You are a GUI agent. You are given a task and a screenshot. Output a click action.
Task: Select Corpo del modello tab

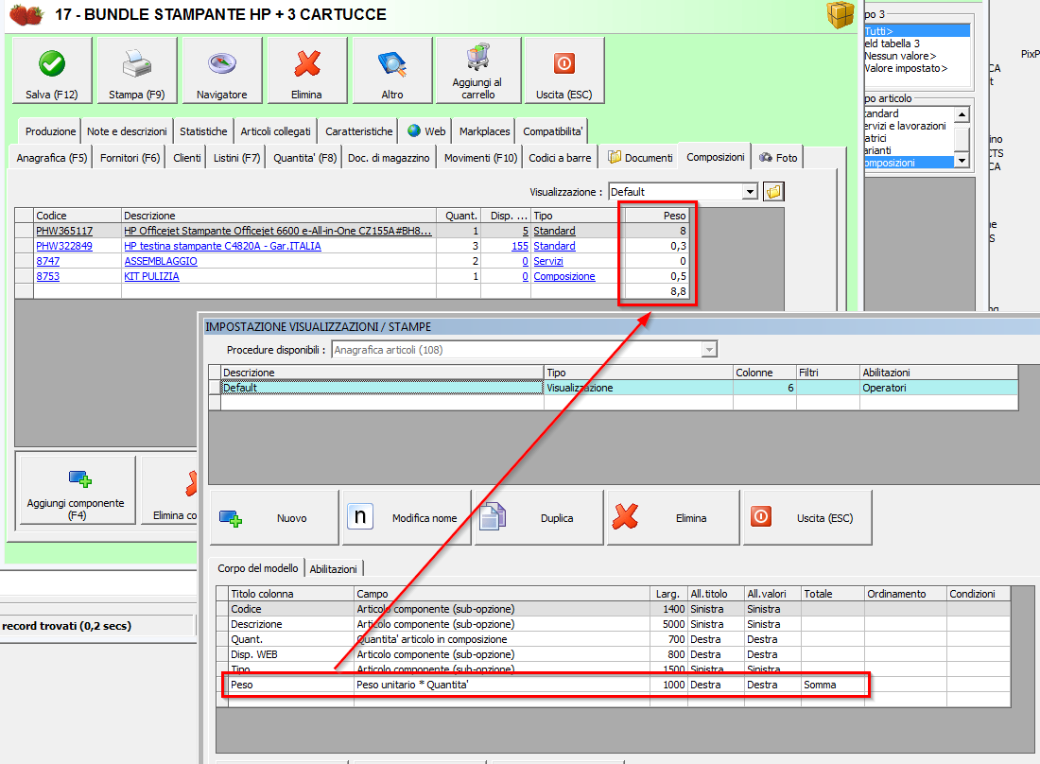pyautogui.click(x=257, y=567)
